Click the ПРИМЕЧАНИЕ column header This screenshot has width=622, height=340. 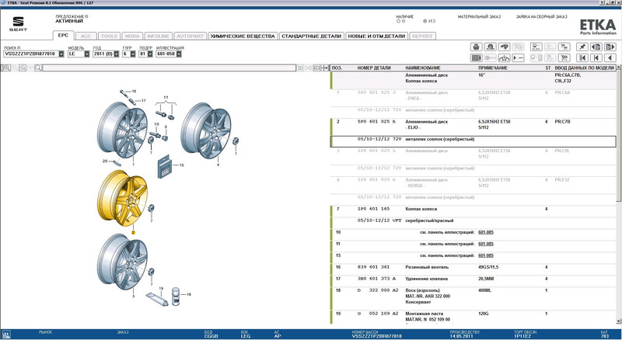point(493,68)
